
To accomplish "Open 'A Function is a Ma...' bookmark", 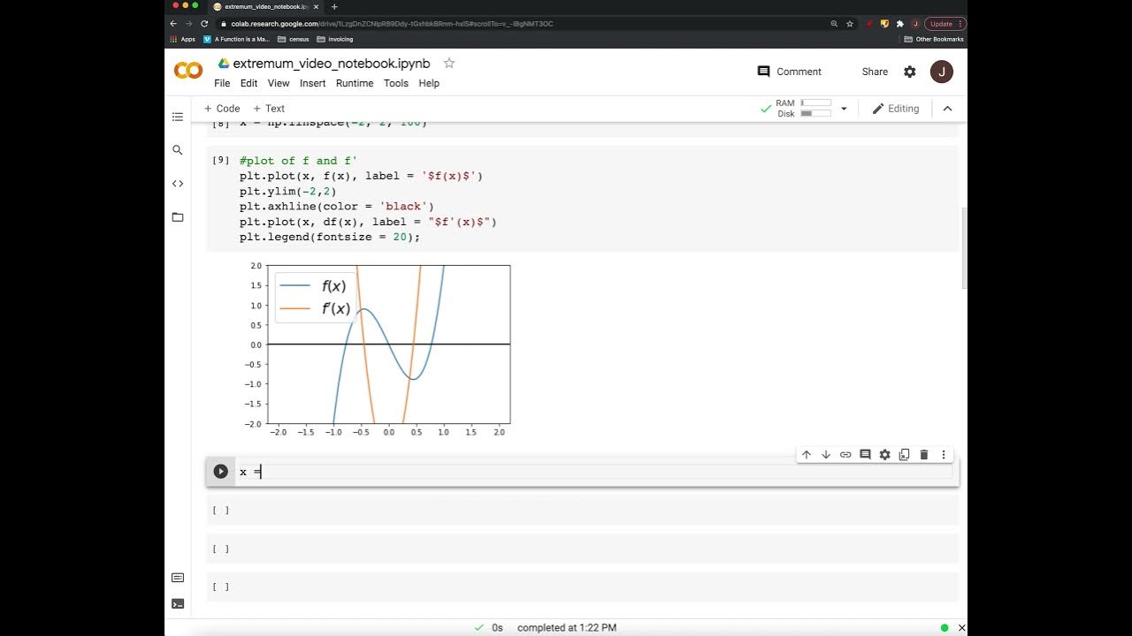I will 236,39.
